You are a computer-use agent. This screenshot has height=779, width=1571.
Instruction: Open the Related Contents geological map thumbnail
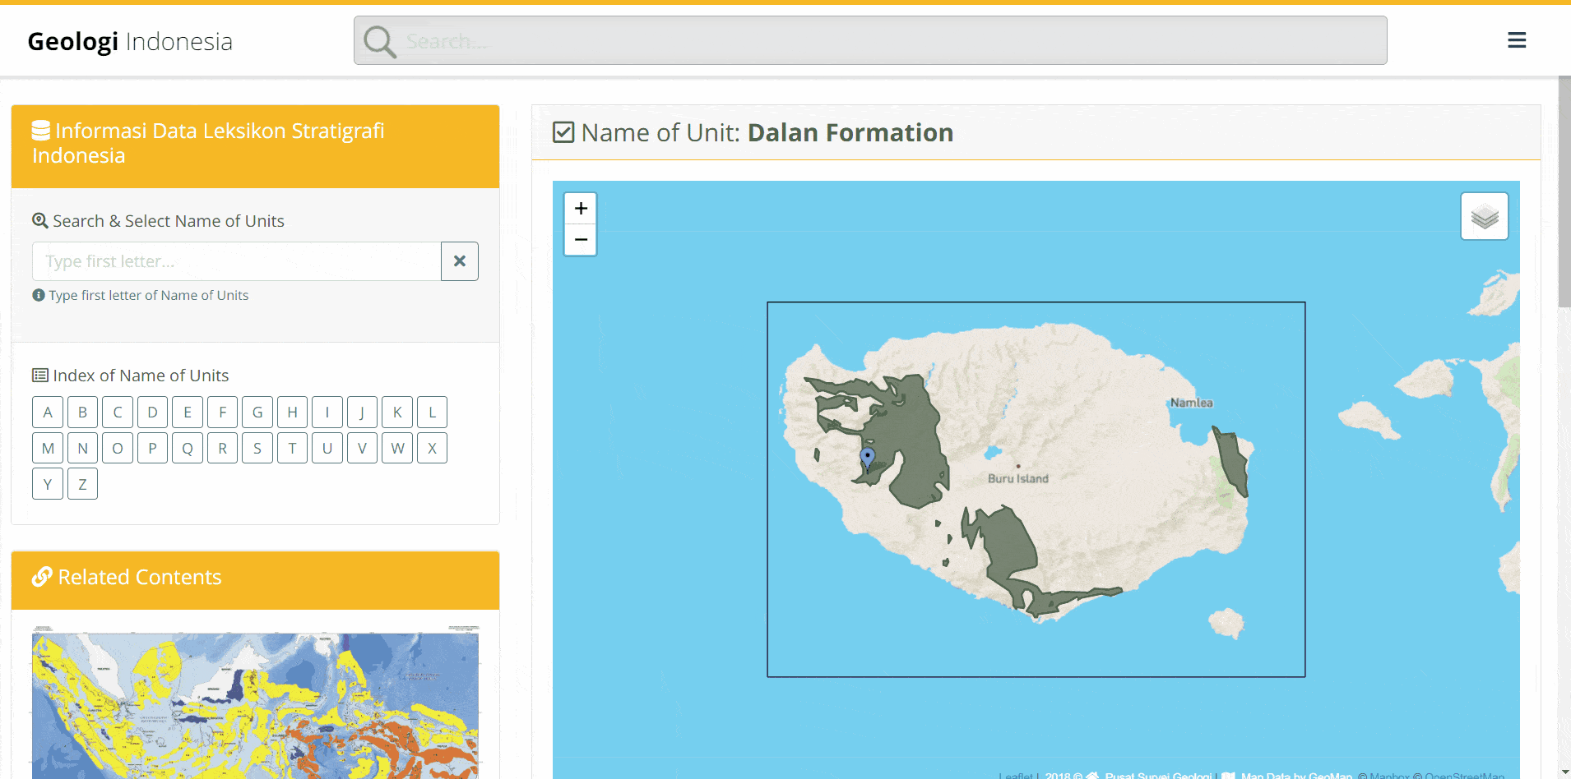pos(255,703)
